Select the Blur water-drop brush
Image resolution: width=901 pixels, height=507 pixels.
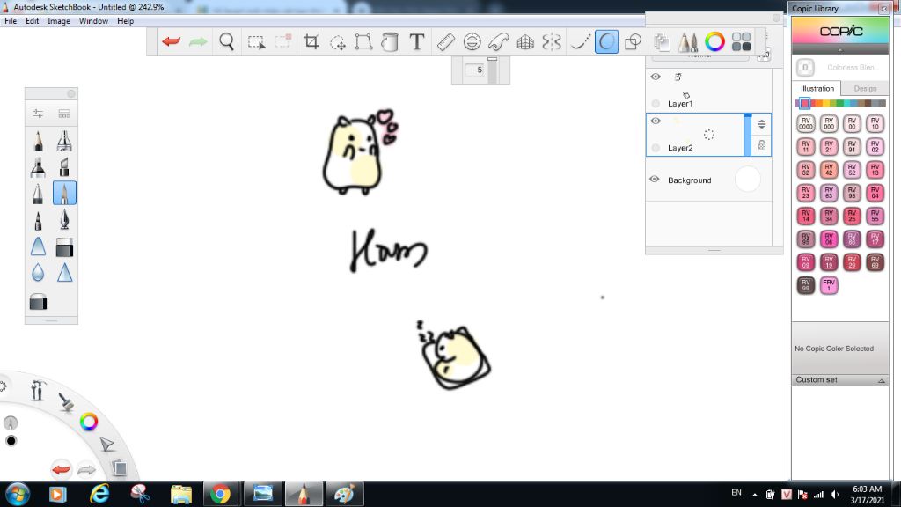(x=38, y=272)
